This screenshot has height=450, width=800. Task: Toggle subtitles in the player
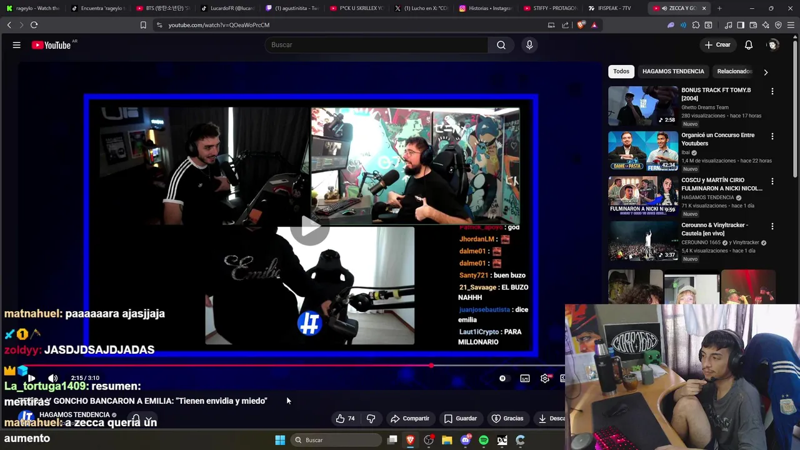[x=525, y=378]
